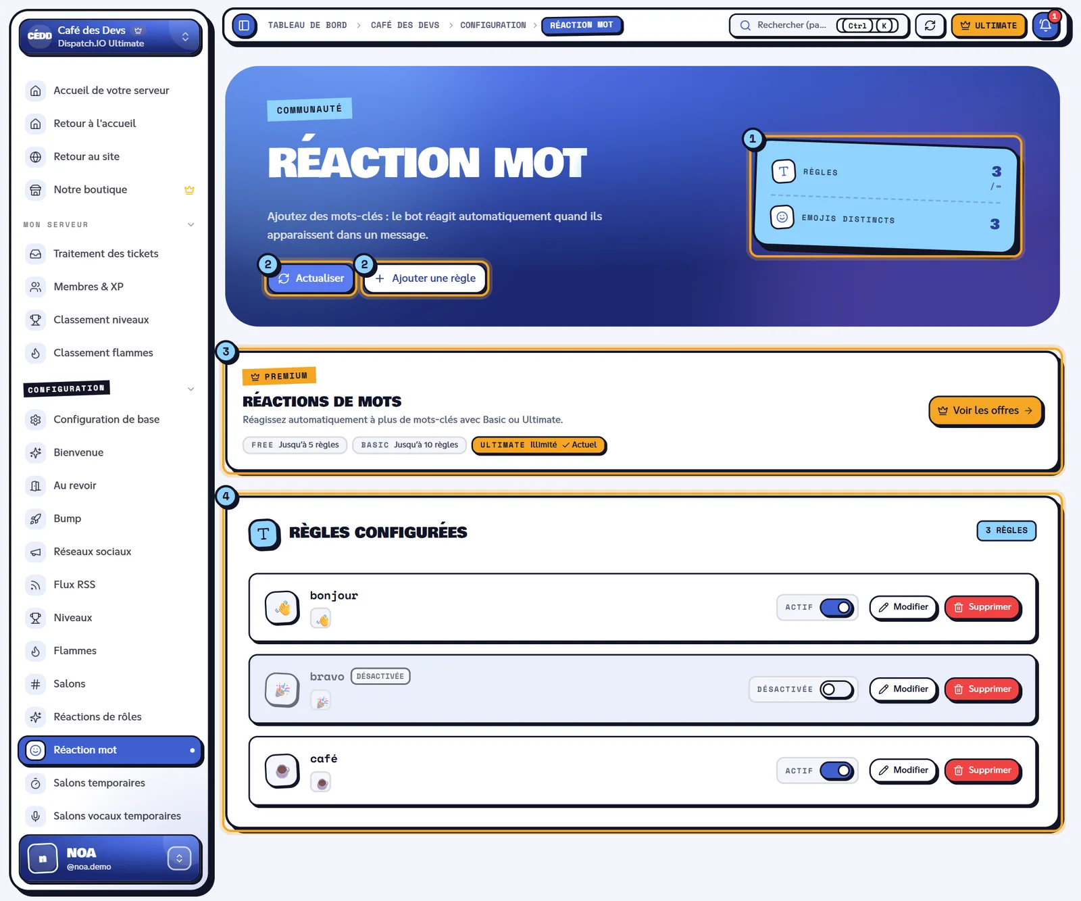Select Bienvenue in the sidebar
This screenshot has height=901, width=1081.
tap(110, 453)
